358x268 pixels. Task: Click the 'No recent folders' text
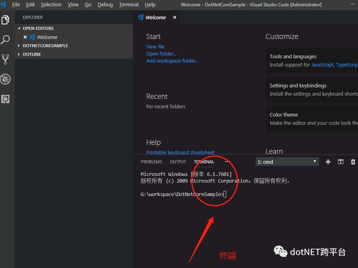(x=166, y=107)
